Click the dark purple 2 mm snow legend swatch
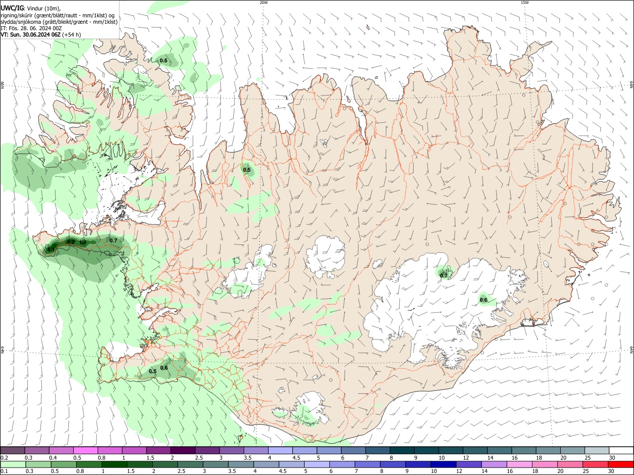The height and width of the screenshot is (475, 634). pos(183,451)
